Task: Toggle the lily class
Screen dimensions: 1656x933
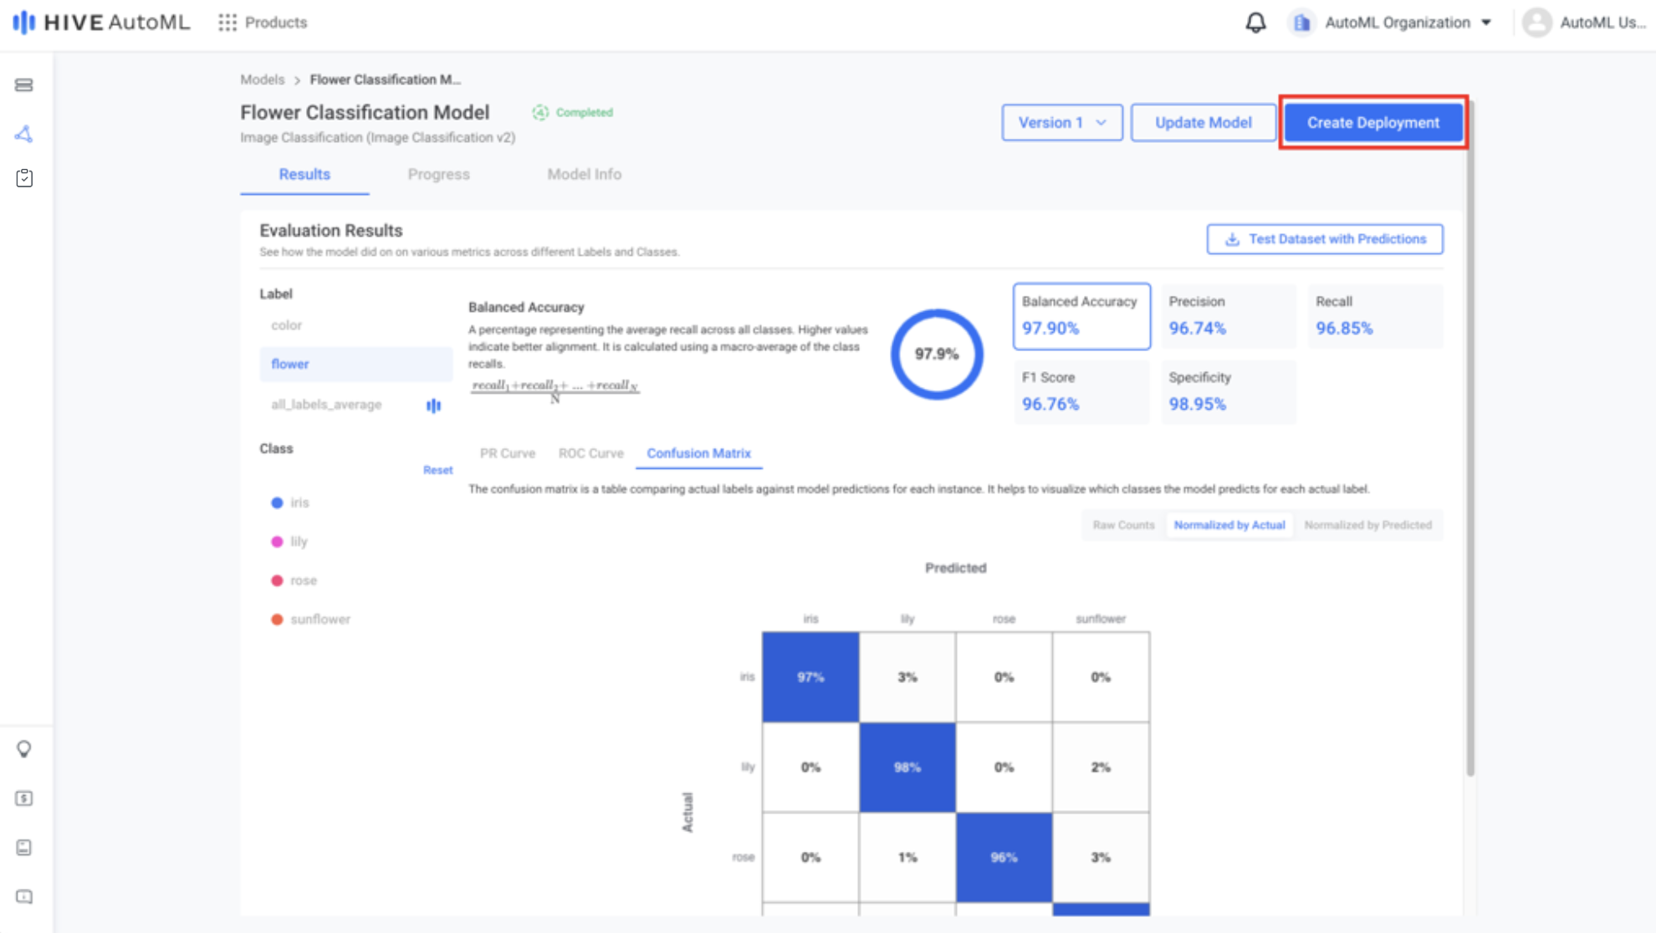Action: 299,542
